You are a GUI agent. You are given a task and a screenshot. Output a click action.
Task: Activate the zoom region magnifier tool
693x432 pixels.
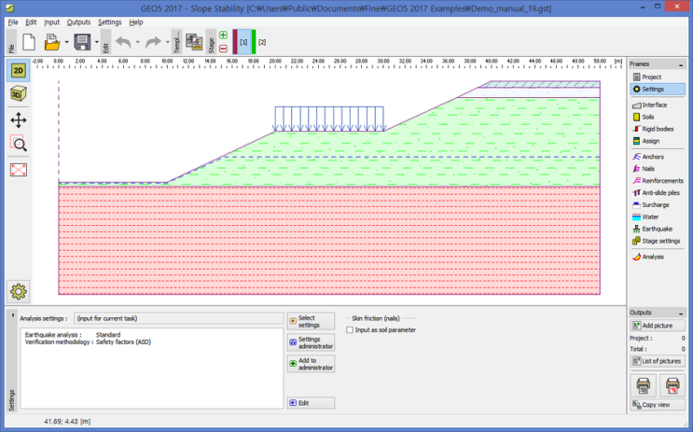click(x=18, y=144)
